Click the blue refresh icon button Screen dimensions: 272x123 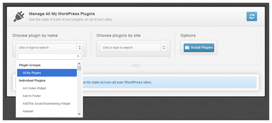(x=252, y=16)
